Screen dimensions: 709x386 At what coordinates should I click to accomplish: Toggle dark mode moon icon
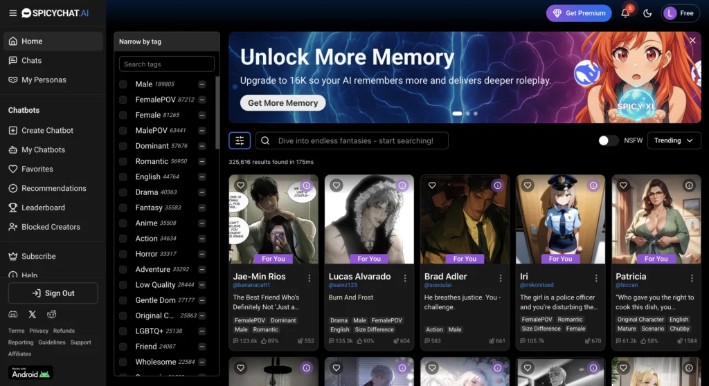[x=648, y=13]
